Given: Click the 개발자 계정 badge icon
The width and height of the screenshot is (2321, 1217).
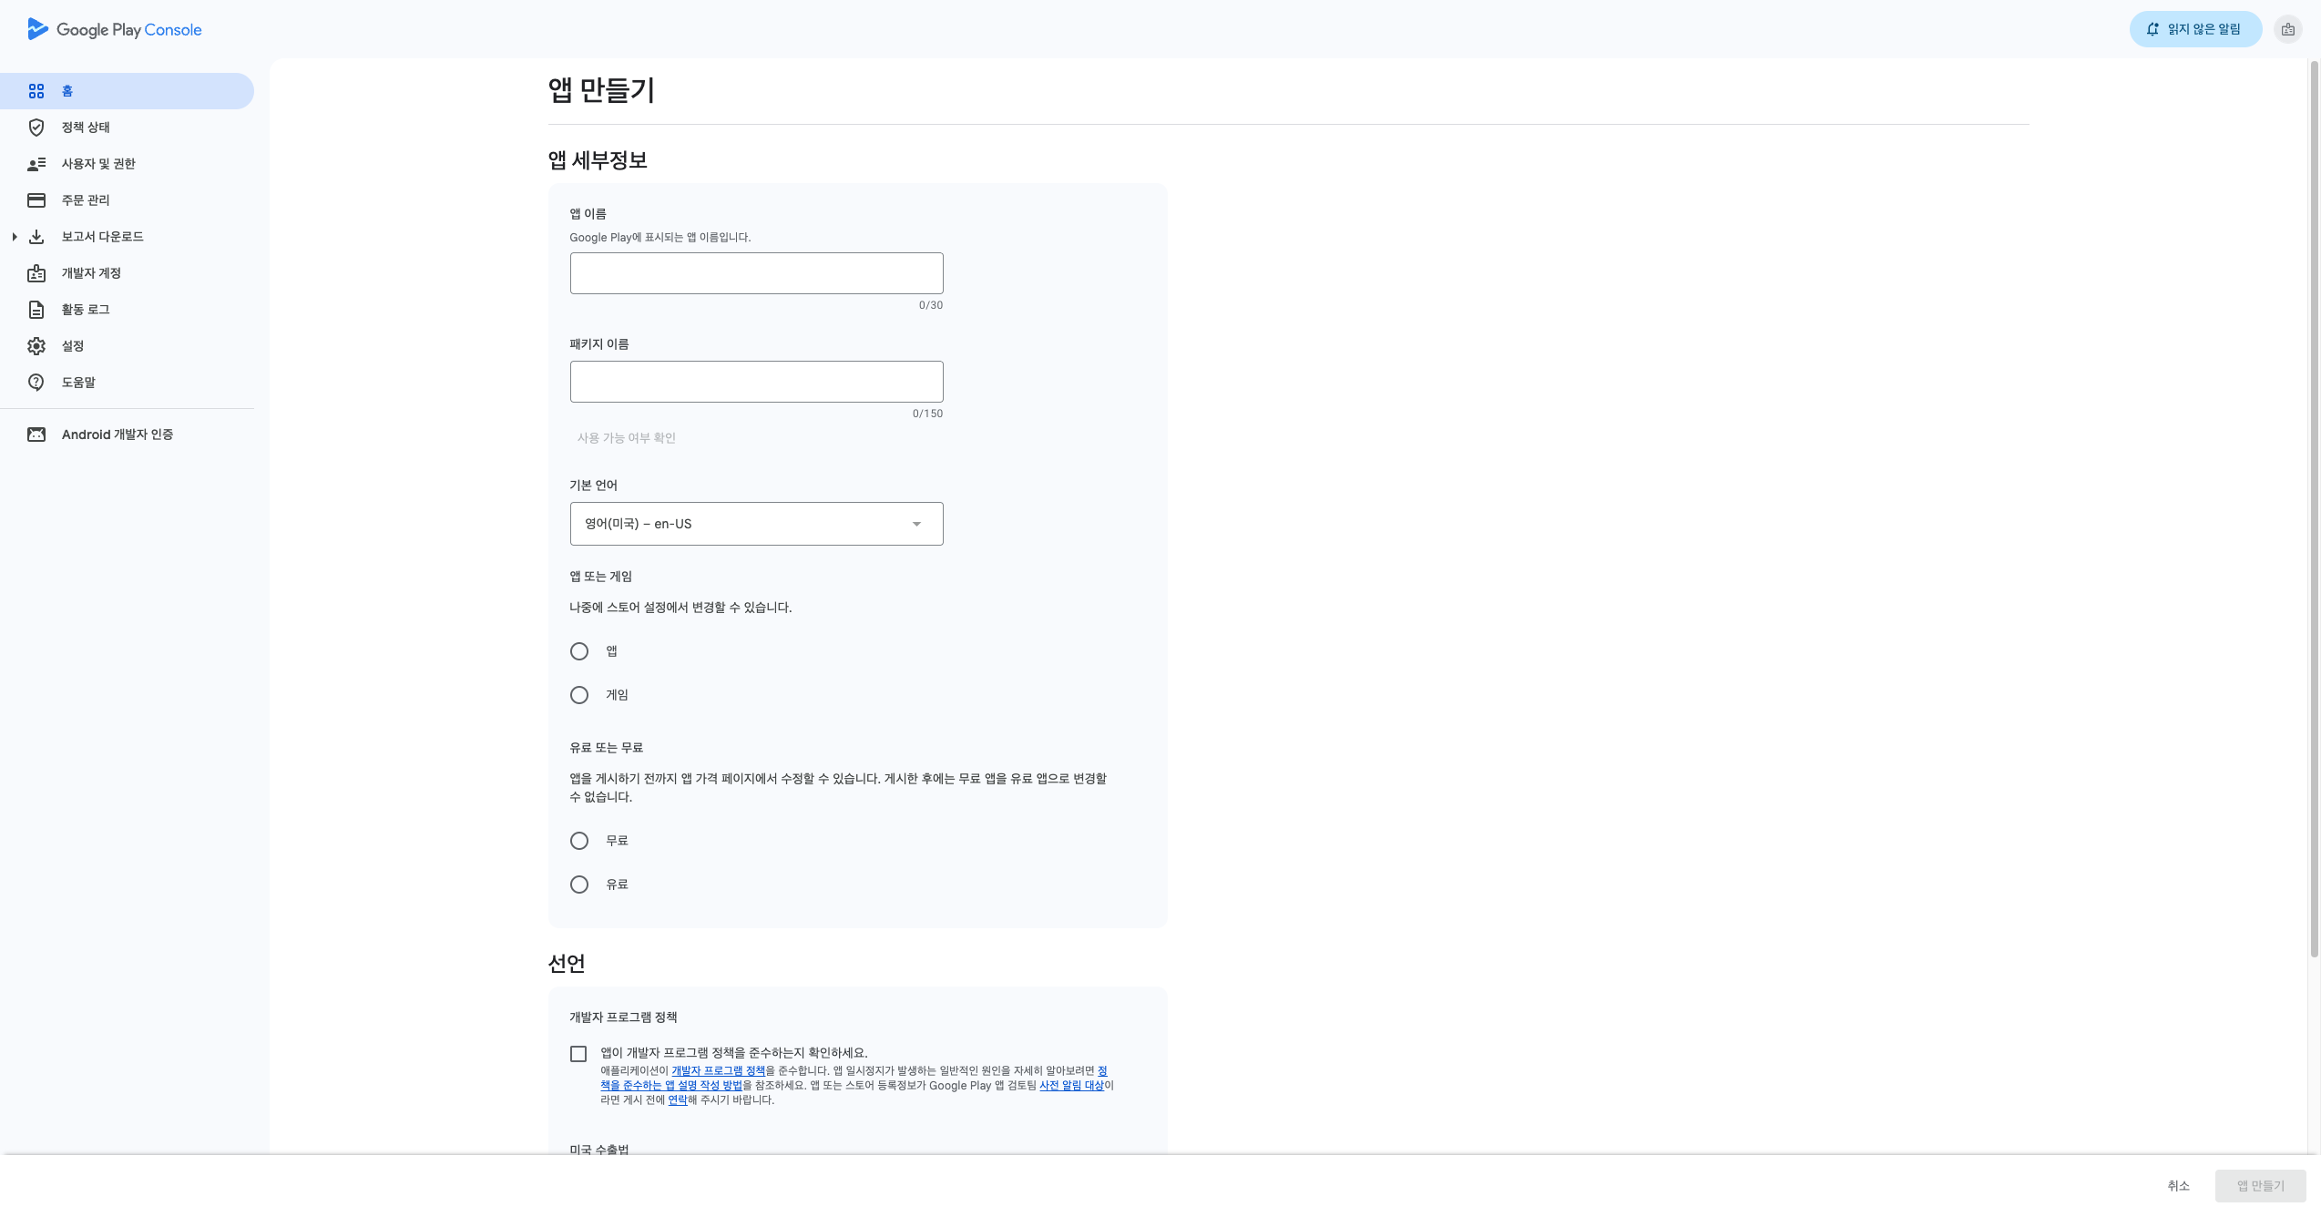Looking at the screenshot, I should (36, 273).
